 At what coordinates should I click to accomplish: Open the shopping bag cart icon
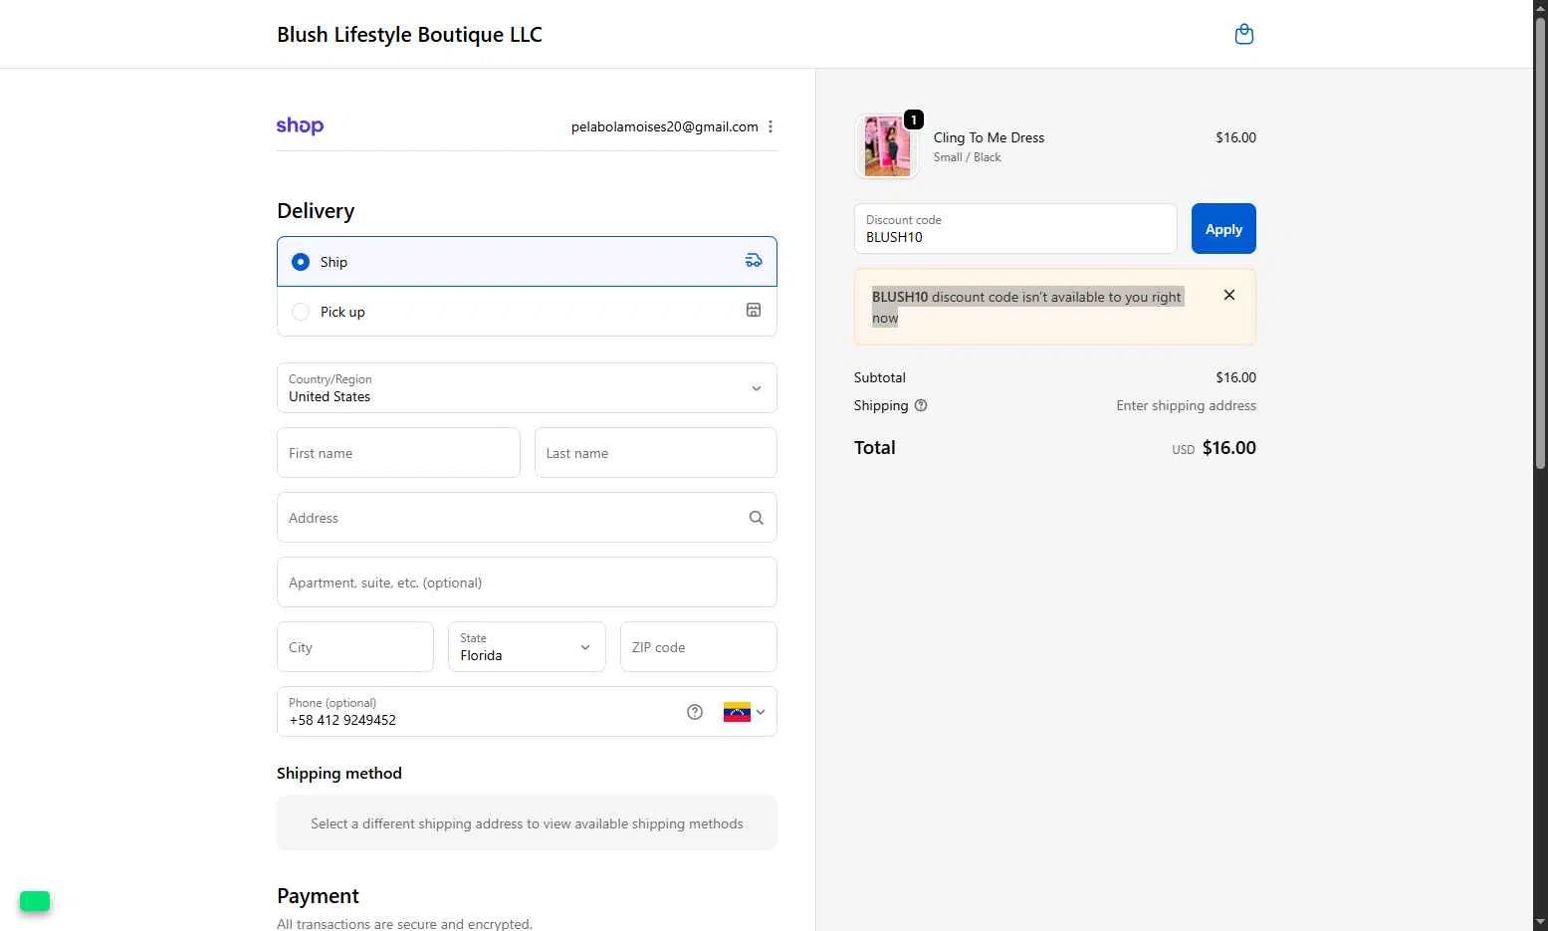tap(1243, 34)
